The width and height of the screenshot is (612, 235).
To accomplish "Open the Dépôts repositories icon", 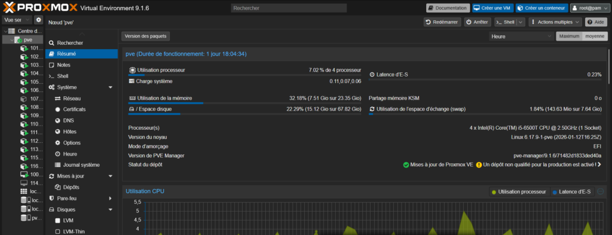I will [58, 187].
